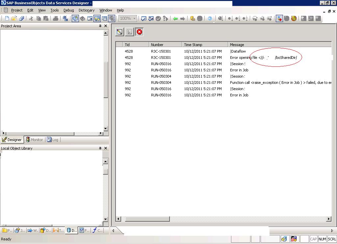Open the Projects tab with folder icon
337x244 pixels.
pos(7,230)
